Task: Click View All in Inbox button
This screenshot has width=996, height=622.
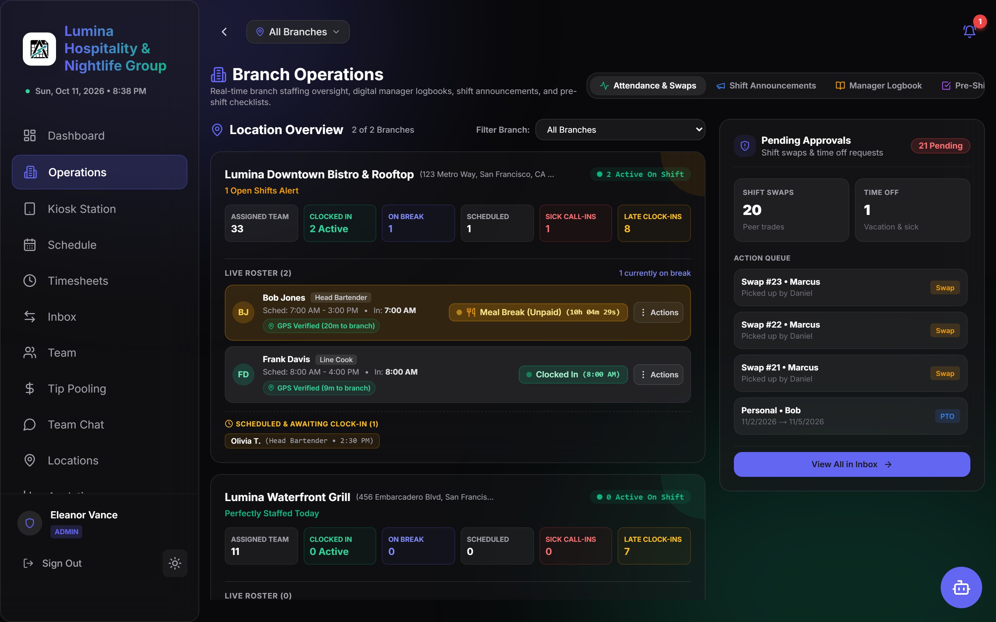Action: pos(851,464)
